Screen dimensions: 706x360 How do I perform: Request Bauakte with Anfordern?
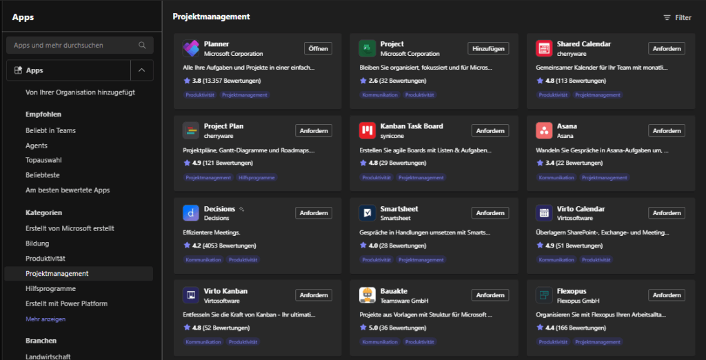click(x=490, y=295)
